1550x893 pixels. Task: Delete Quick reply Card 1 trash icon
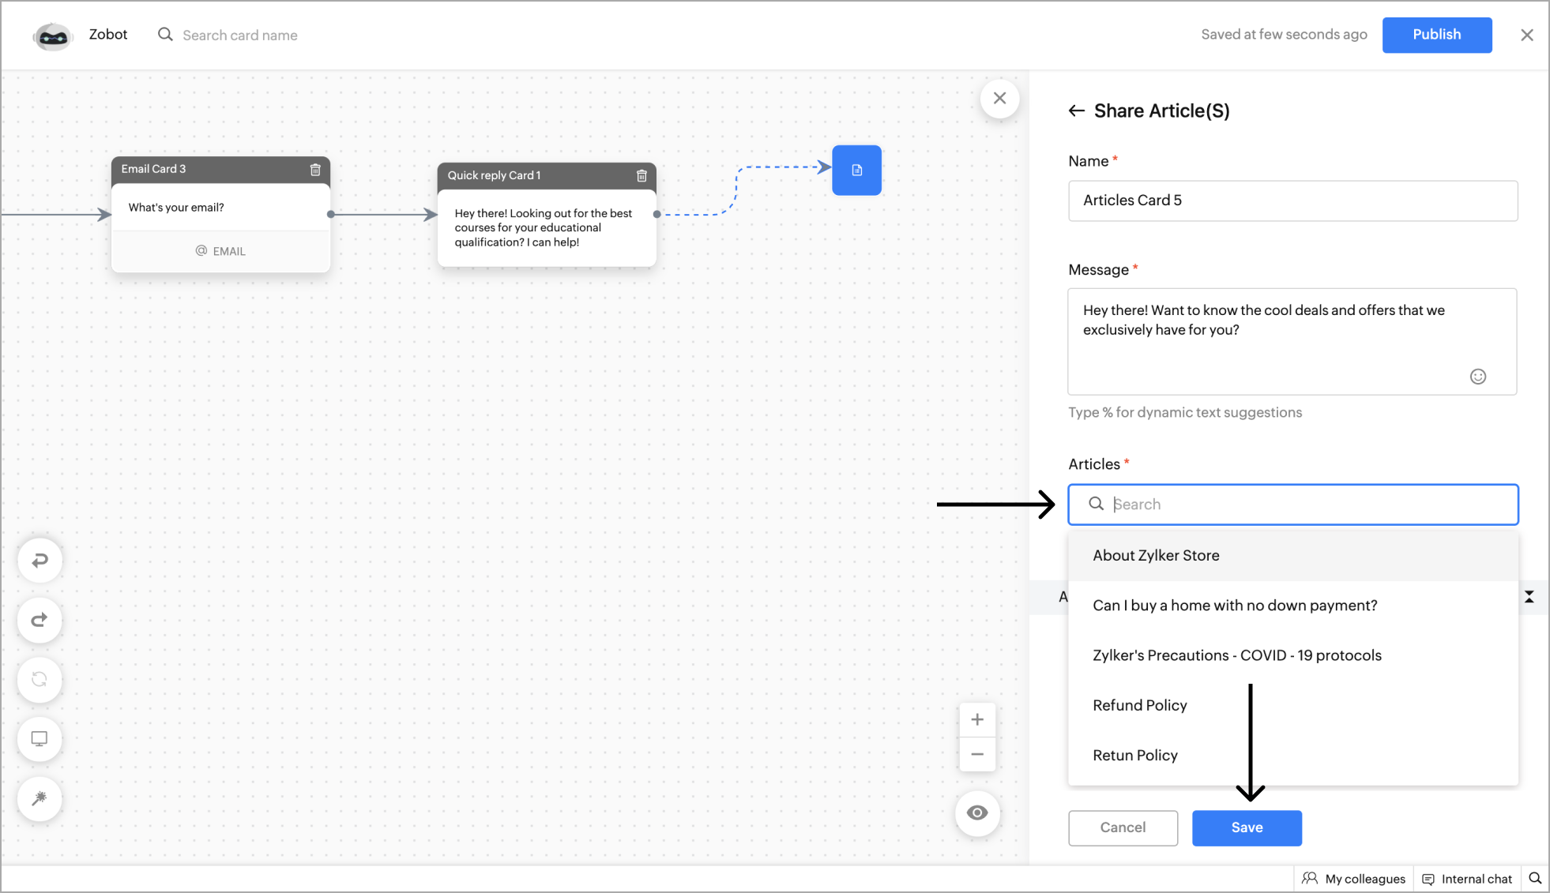coord(641,176)
